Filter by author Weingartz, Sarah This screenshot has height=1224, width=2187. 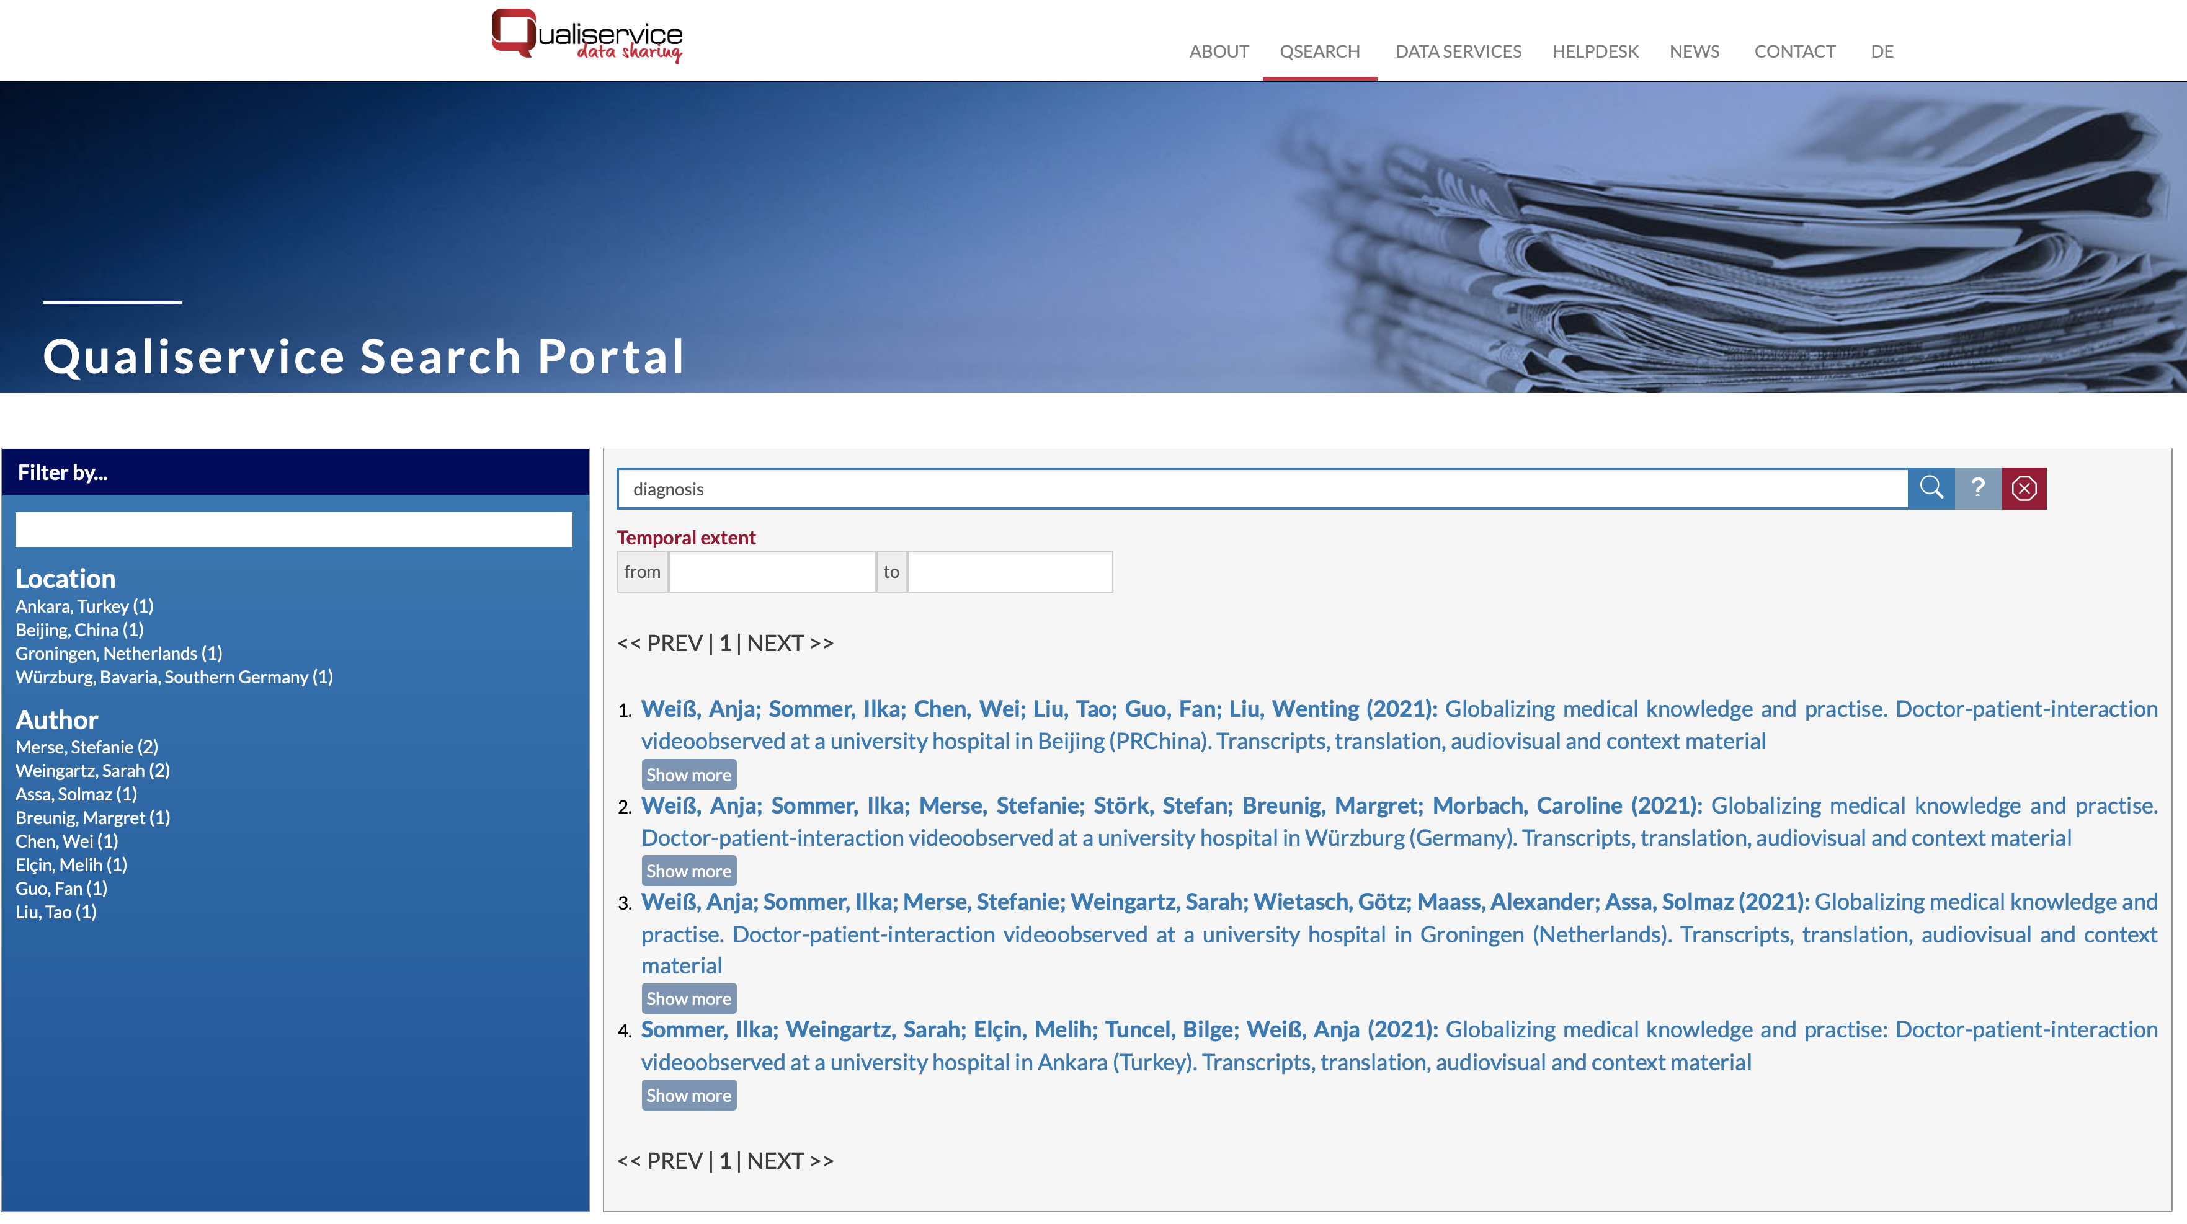coord(92,771)
